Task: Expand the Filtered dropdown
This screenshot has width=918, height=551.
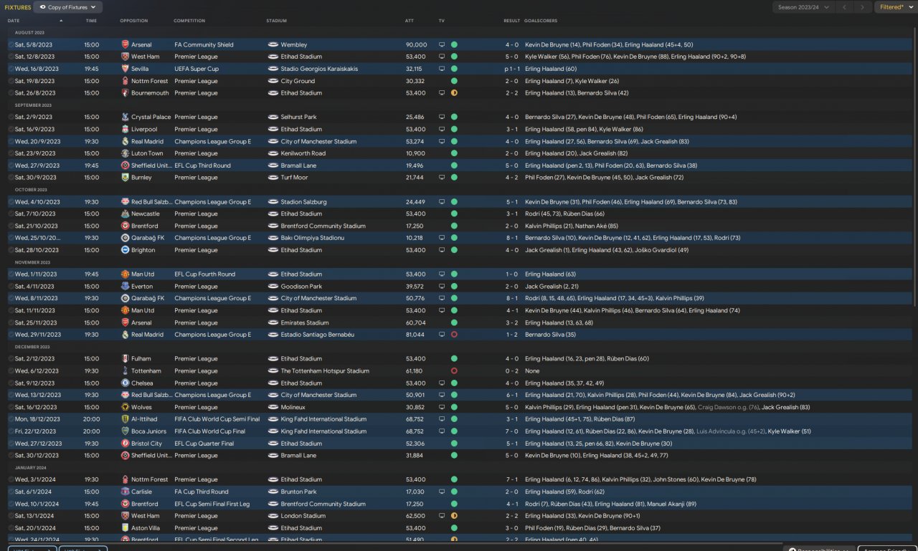Action: coord(896,7)
